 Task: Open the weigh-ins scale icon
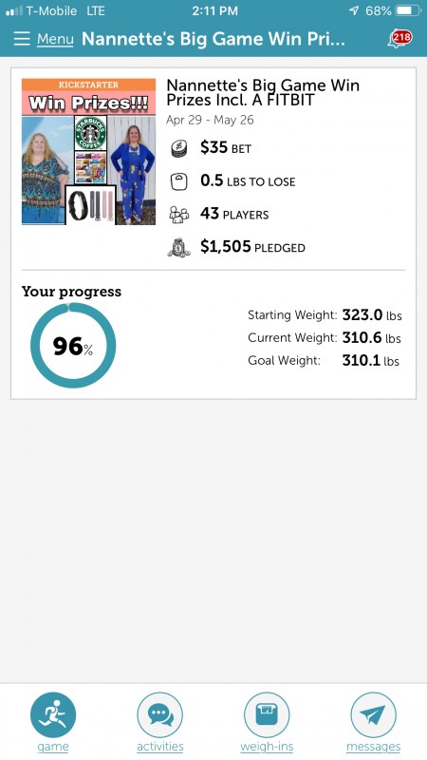point(267,715)
